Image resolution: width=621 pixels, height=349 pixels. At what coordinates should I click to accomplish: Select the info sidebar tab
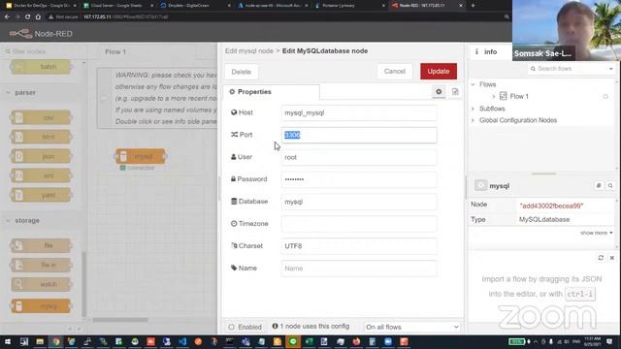(x=486, y=51)
